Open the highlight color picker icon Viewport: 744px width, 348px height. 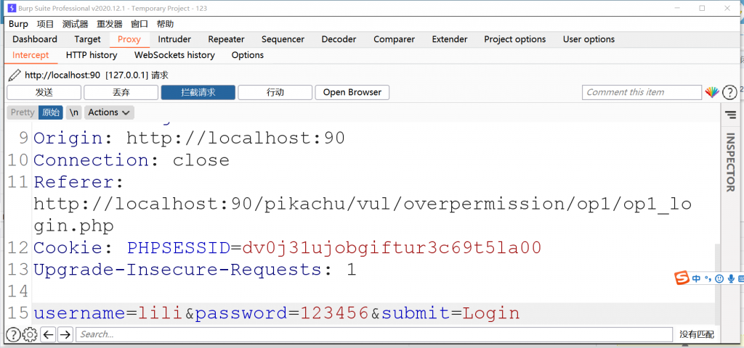click(712, 92)
